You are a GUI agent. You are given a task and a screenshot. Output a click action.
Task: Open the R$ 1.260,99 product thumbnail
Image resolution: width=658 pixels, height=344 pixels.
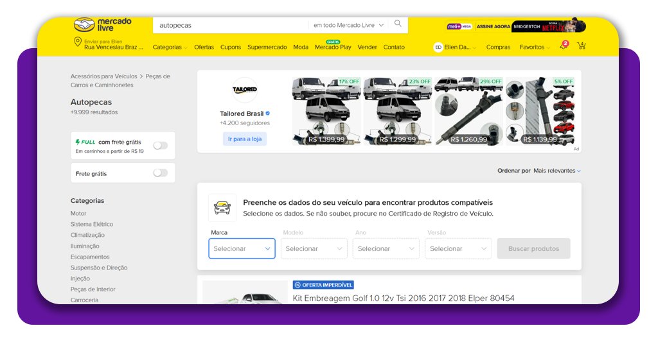tap(468, 111)
